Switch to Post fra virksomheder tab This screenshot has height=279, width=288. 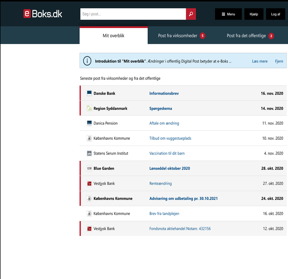tap(182, 36)
